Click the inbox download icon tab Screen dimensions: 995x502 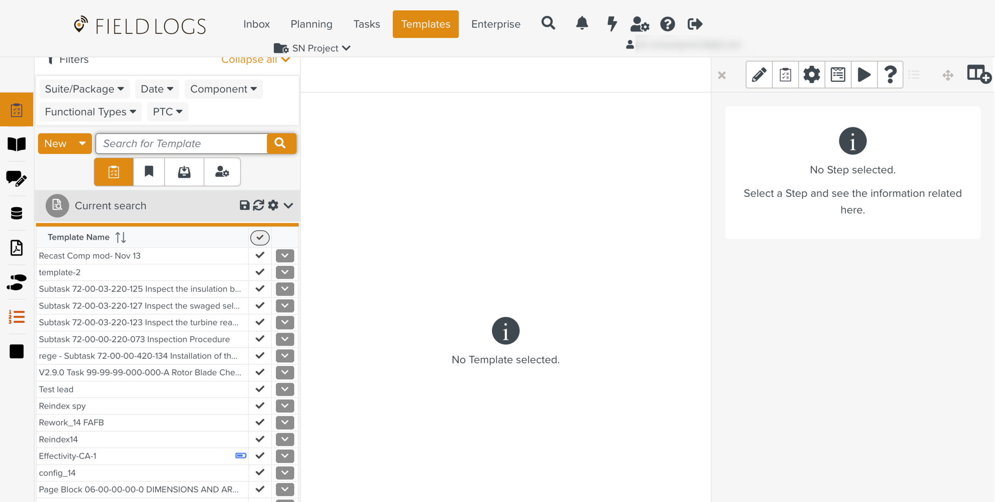tap(184, 172)
